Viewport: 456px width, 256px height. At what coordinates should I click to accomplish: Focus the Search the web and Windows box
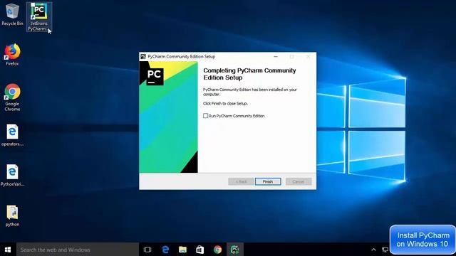pos(78,250)
